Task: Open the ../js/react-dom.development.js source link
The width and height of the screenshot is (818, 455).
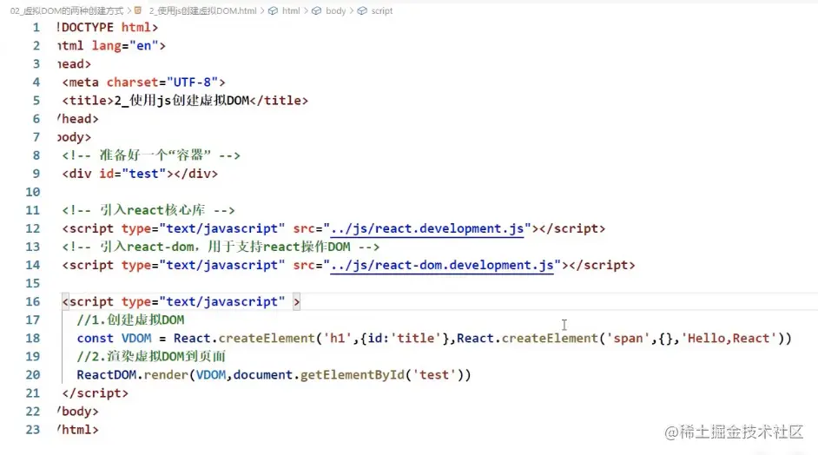Action: [x=442, y=265]
